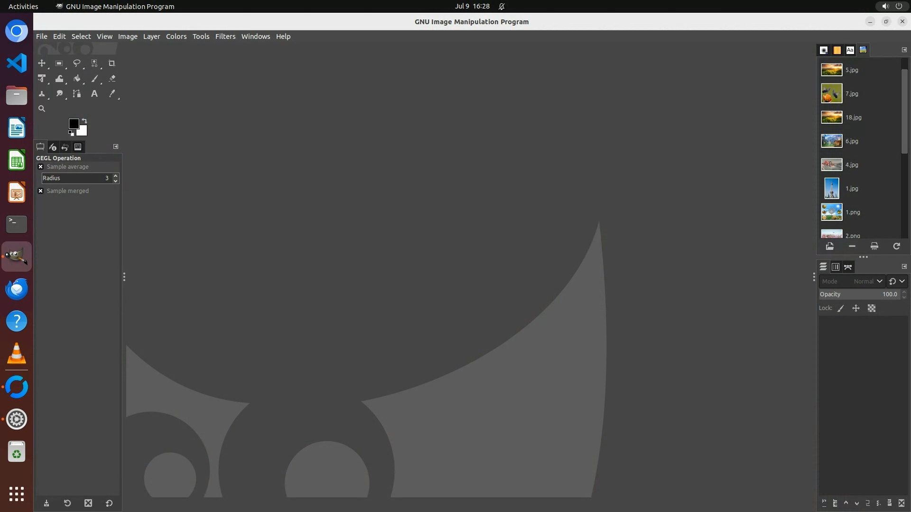Select the 7.jpg thumbnail in document history
The height and width of the screenshot is (512, 911).
tap(832, 93)
